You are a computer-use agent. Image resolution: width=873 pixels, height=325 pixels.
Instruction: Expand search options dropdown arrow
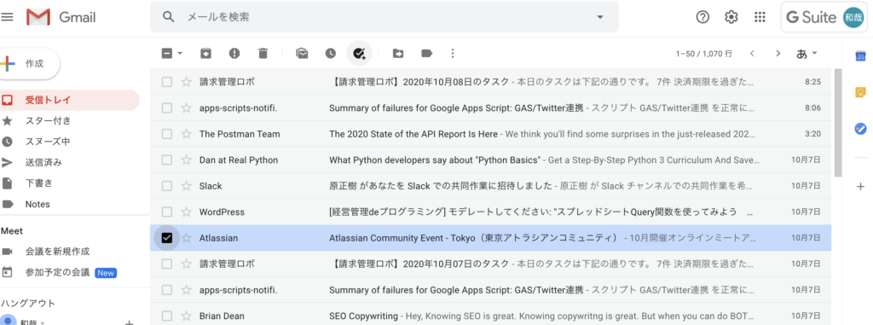600,17
